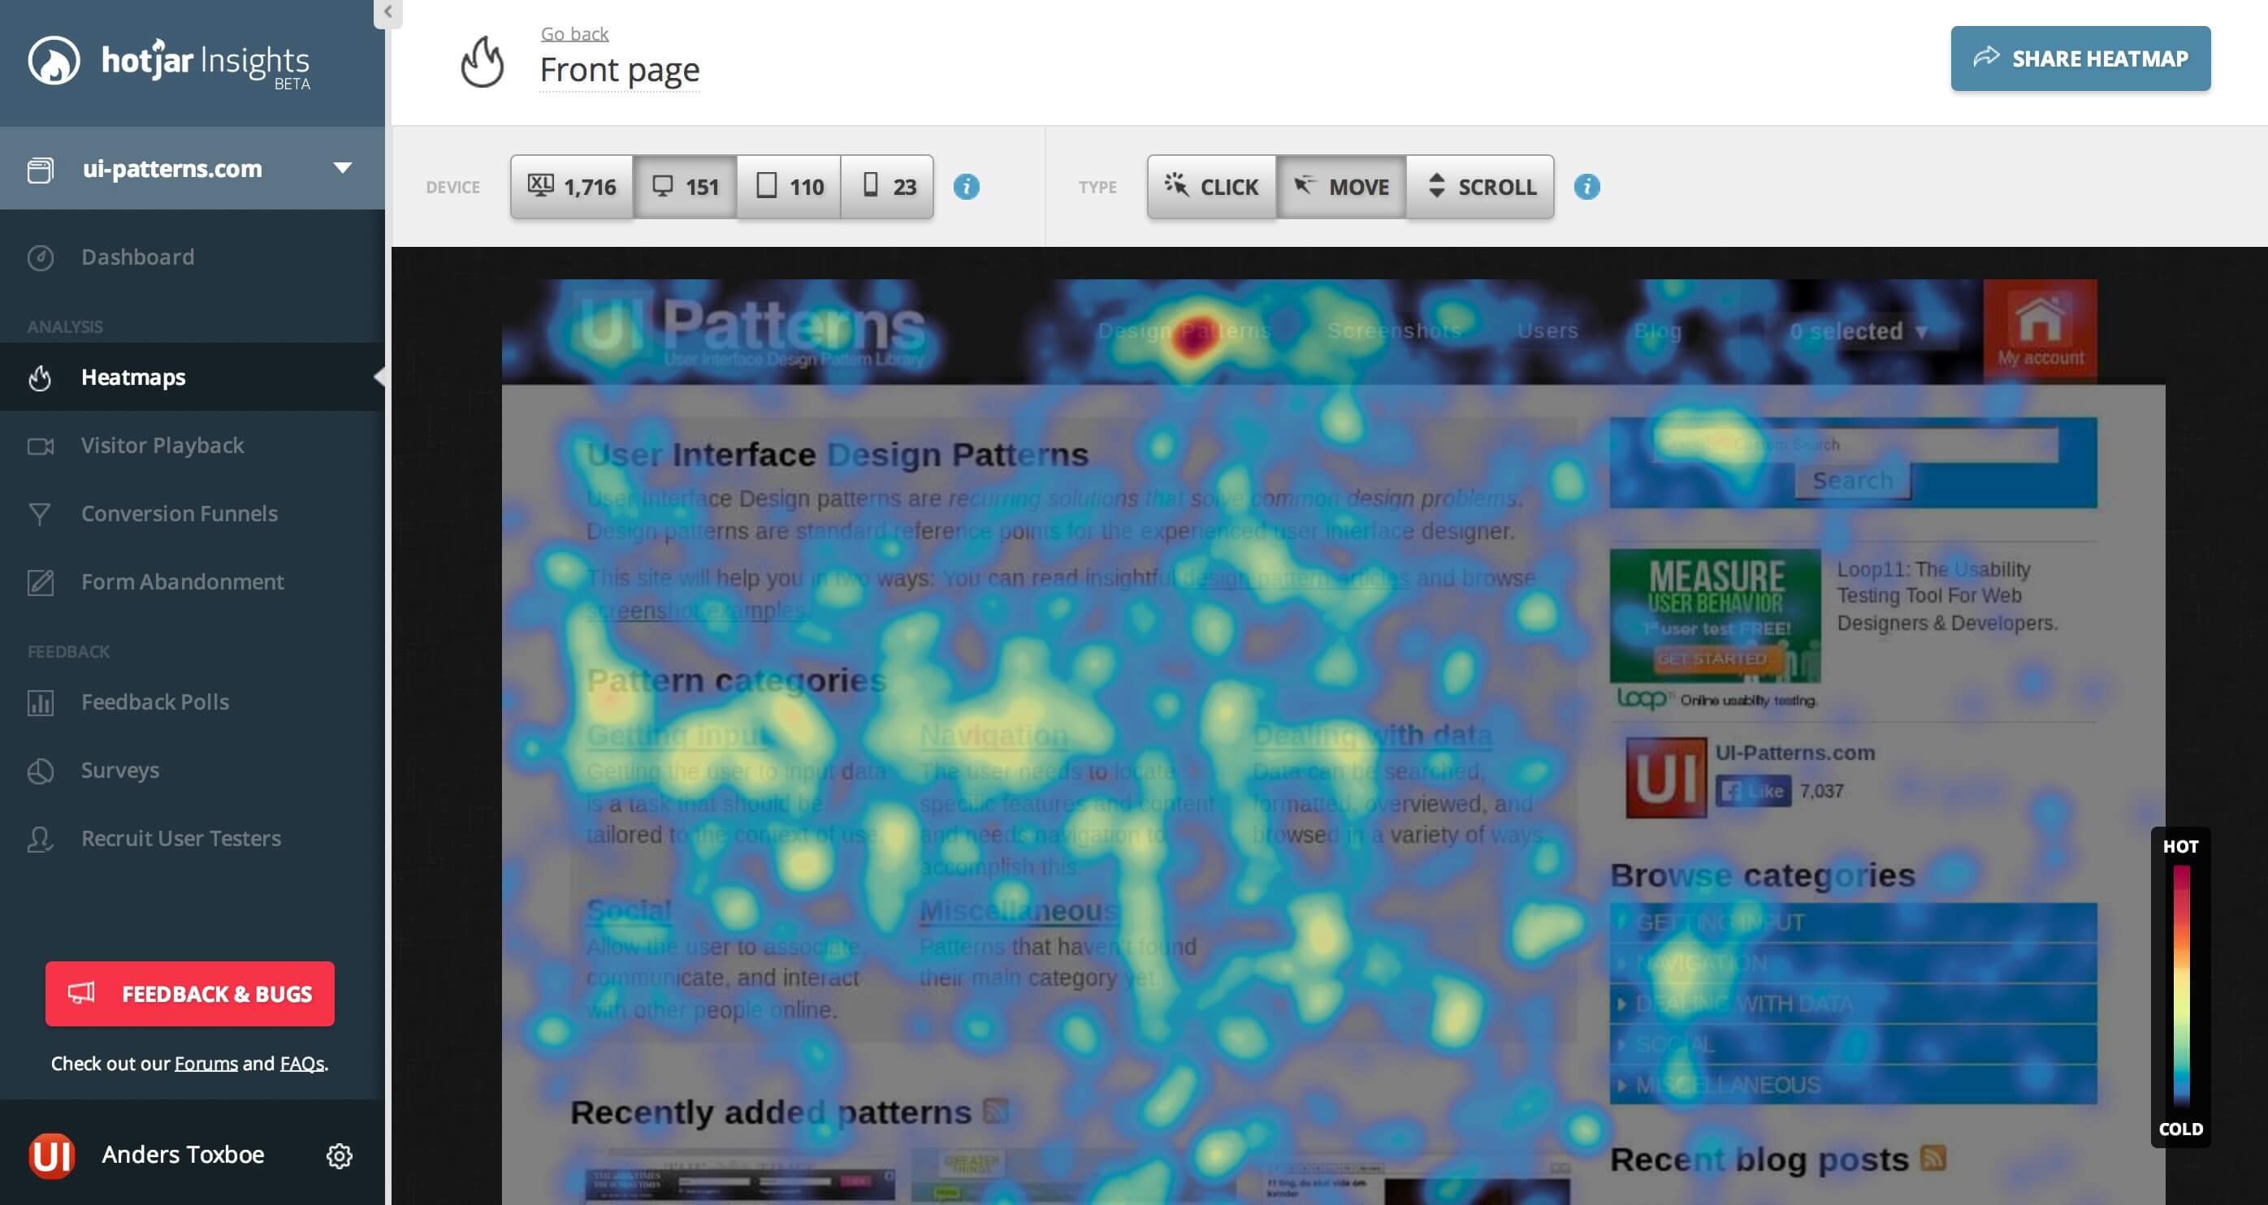The width and height of the screenshot is (2268, 1205).
Task: Click the Surveys icon in sidebar
Action: click(x=39, y=769)
